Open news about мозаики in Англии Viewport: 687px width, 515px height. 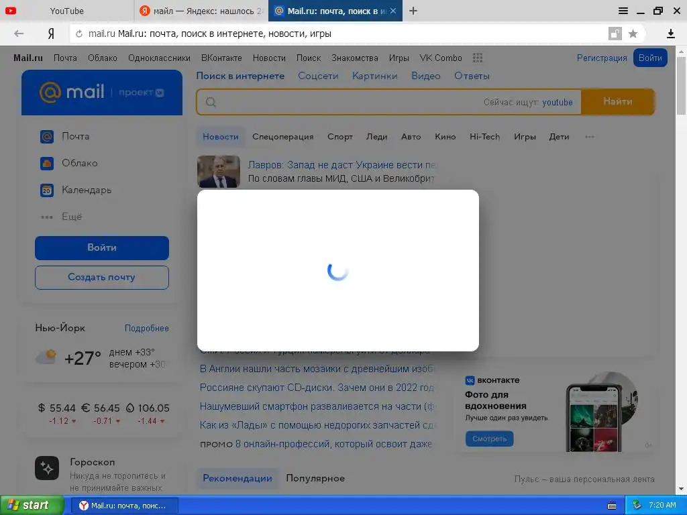[317, 369]
